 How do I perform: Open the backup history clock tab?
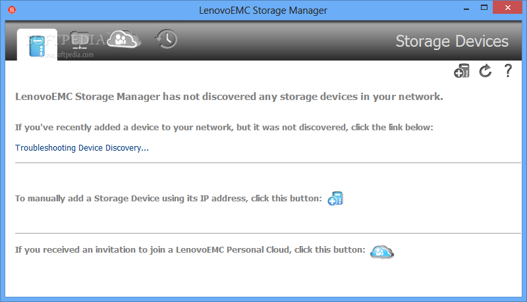(x=167, y=39)
